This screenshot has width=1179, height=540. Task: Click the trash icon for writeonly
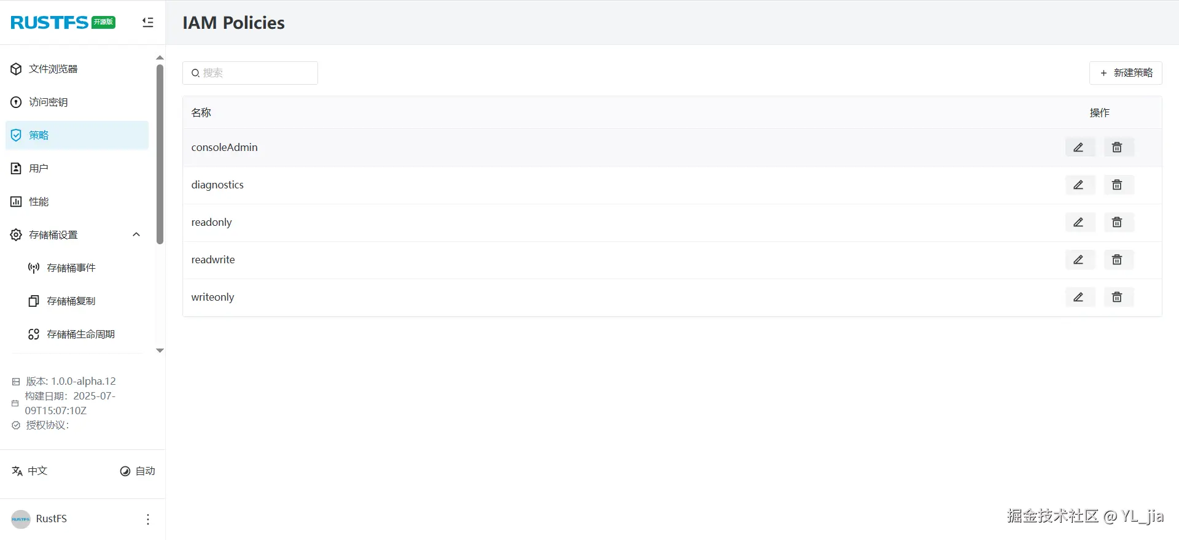tap(1117, 297)
